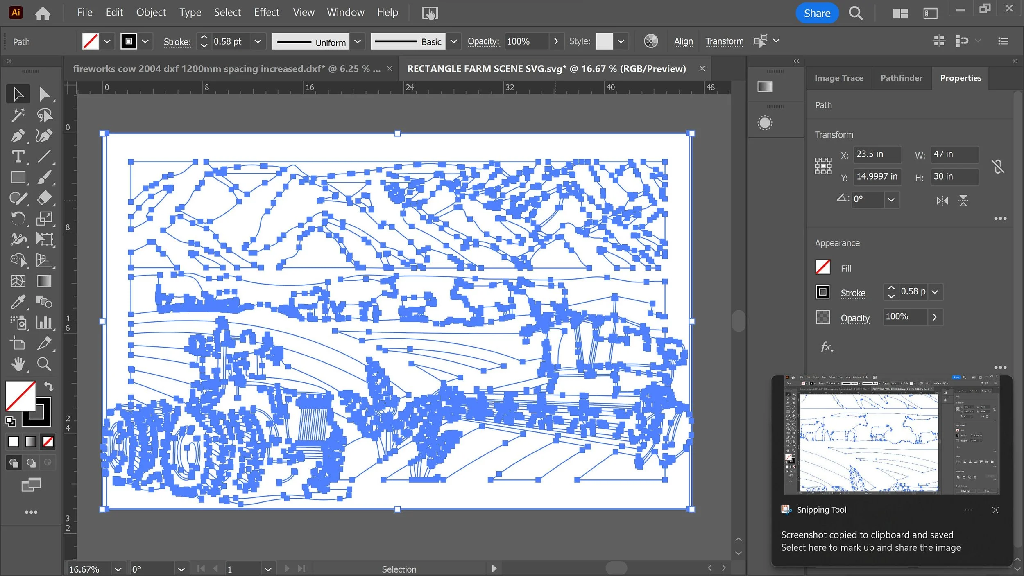Swap fill and stroke colors
1024x576 pixels.
49,386
